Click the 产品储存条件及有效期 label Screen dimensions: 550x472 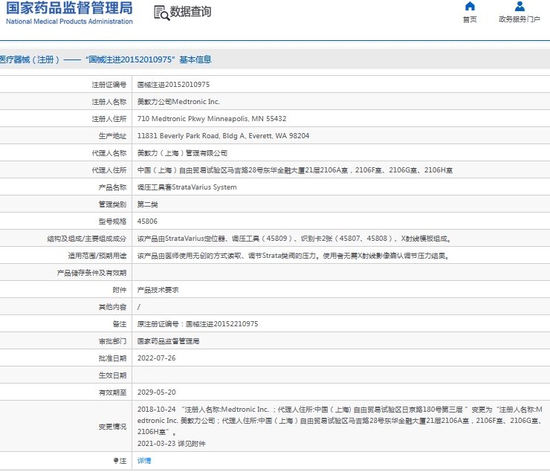click(91, 273)
